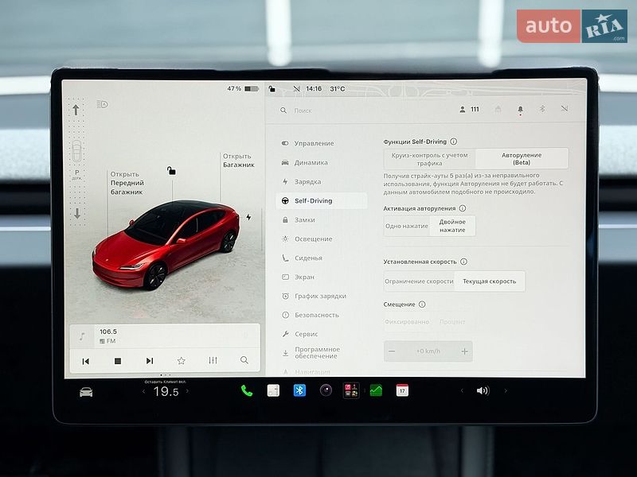Screen dimensions: 637x477
Task: Open the Calendar app
Action: click(x=402, y=390)
